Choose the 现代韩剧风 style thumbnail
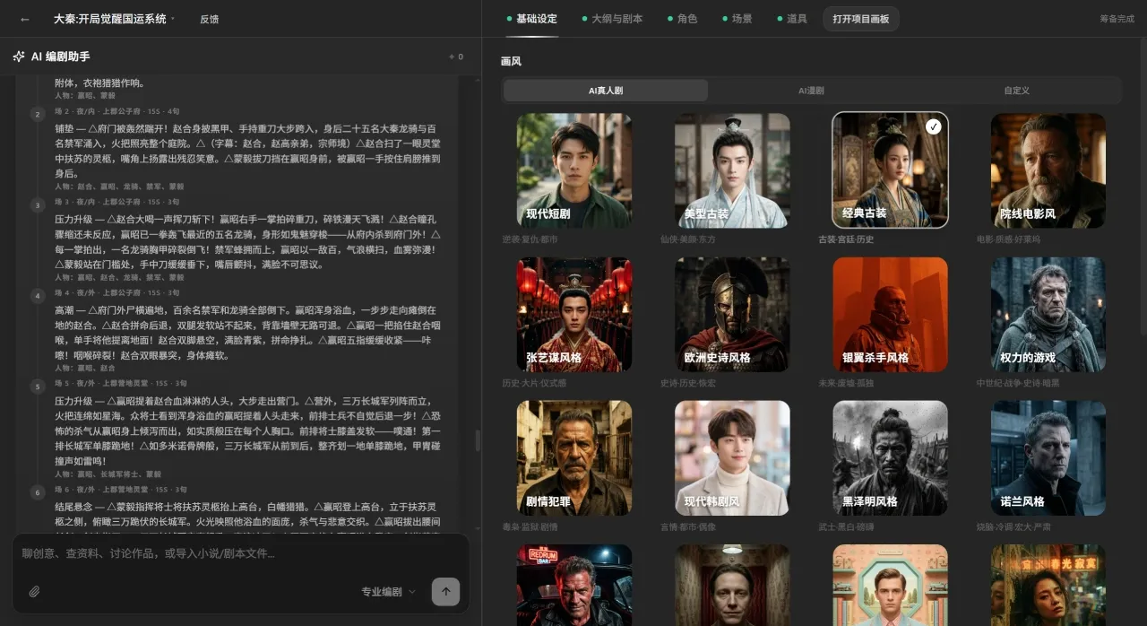This screenshot has width=1147, height=626. click(x=732, y=457)
